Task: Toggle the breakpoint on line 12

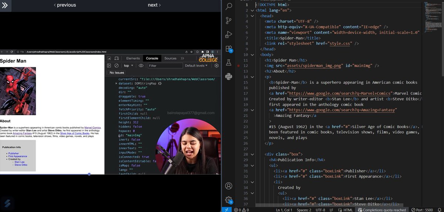Action: [239, 66]
